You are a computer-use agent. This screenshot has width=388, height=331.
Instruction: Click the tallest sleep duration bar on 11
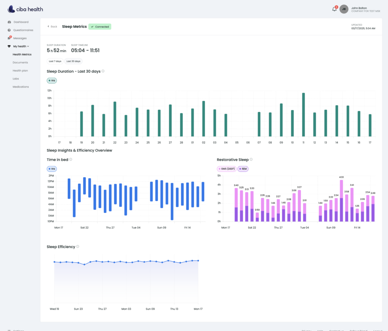pos(304,115)
